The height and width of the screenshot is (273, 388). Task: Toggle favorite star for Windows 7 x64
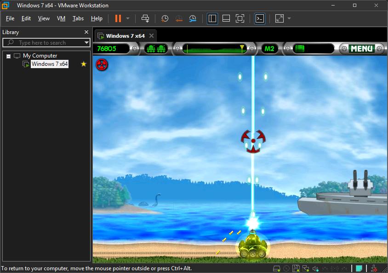pos(84,64)
